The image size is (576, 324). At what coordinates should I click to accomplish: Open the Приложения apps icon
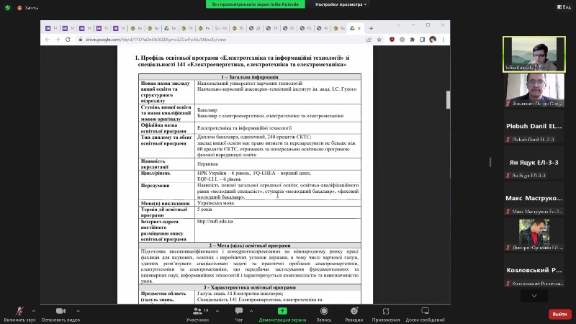(386, 310)
